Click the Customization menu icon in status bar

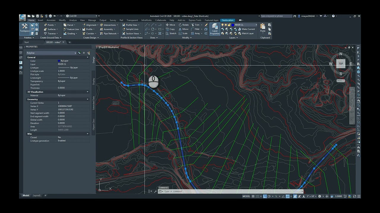pyautogui.click(x=359, y=196)
